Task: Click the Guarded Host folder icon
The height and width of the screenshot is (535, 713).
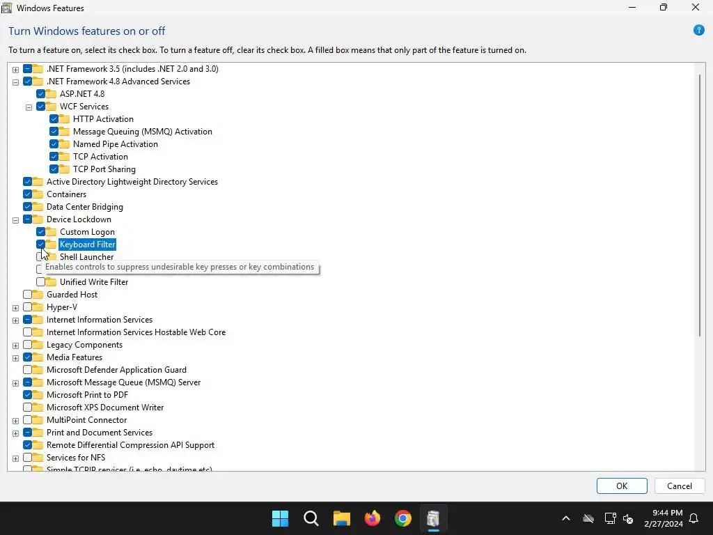Action: (x=38, y=295)
